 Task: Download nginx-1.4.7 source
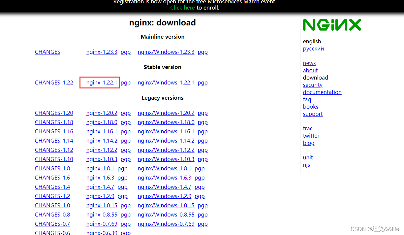(x=100, y=187)
